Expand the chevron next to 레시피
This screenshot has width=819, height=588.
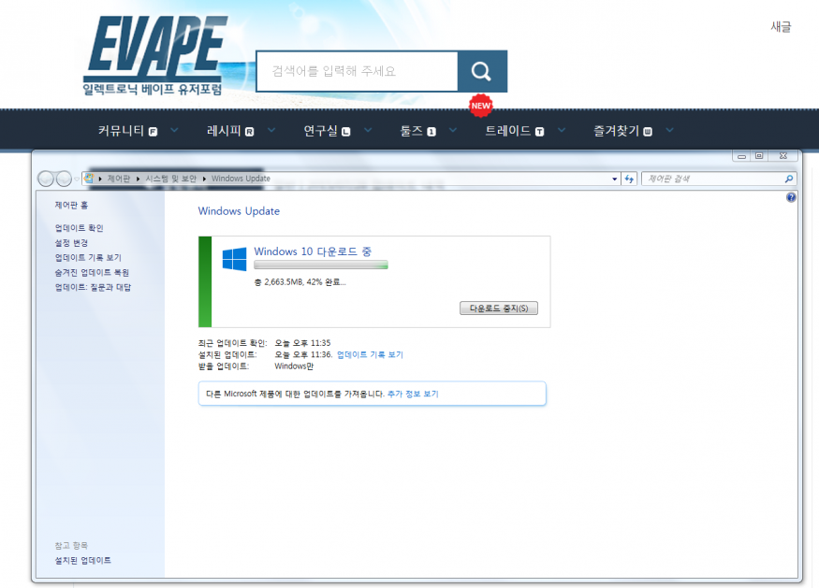(271, 130)
